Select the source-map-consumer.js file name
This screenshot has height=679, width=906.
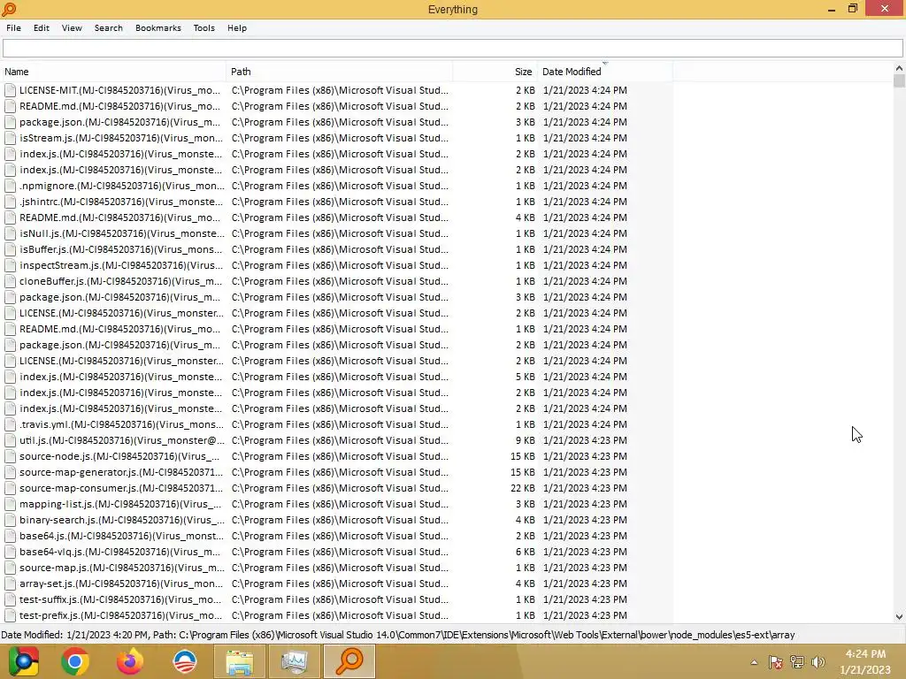(x=121, y=488)
